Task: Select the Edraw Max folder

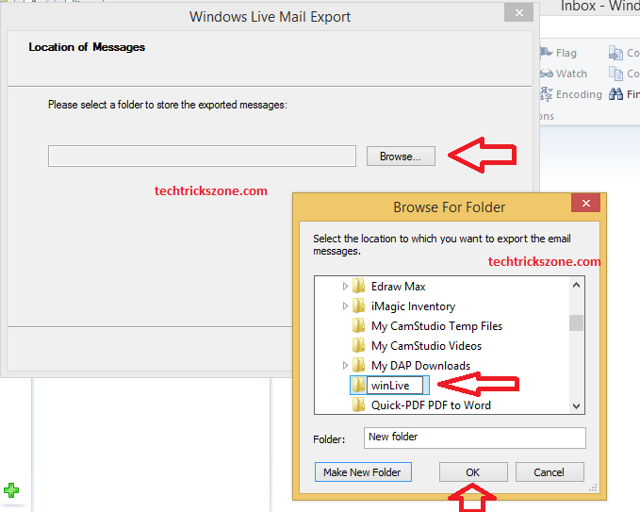Action: 398,287
